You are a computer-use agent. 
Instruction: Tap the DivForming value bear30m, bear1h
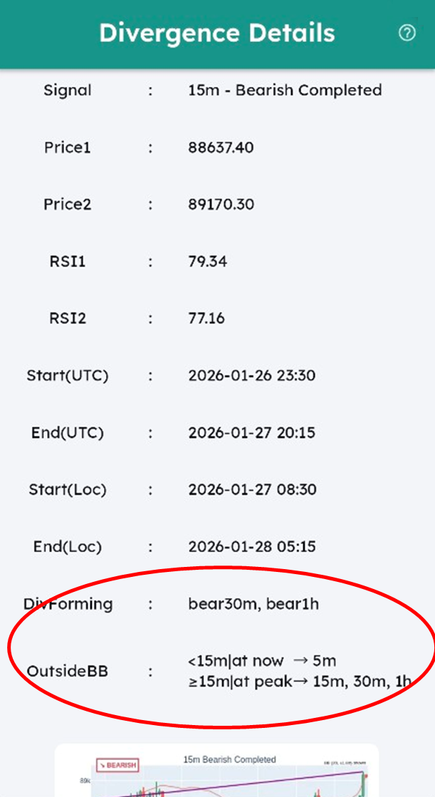pyautogui.click(x=253, y=604)
